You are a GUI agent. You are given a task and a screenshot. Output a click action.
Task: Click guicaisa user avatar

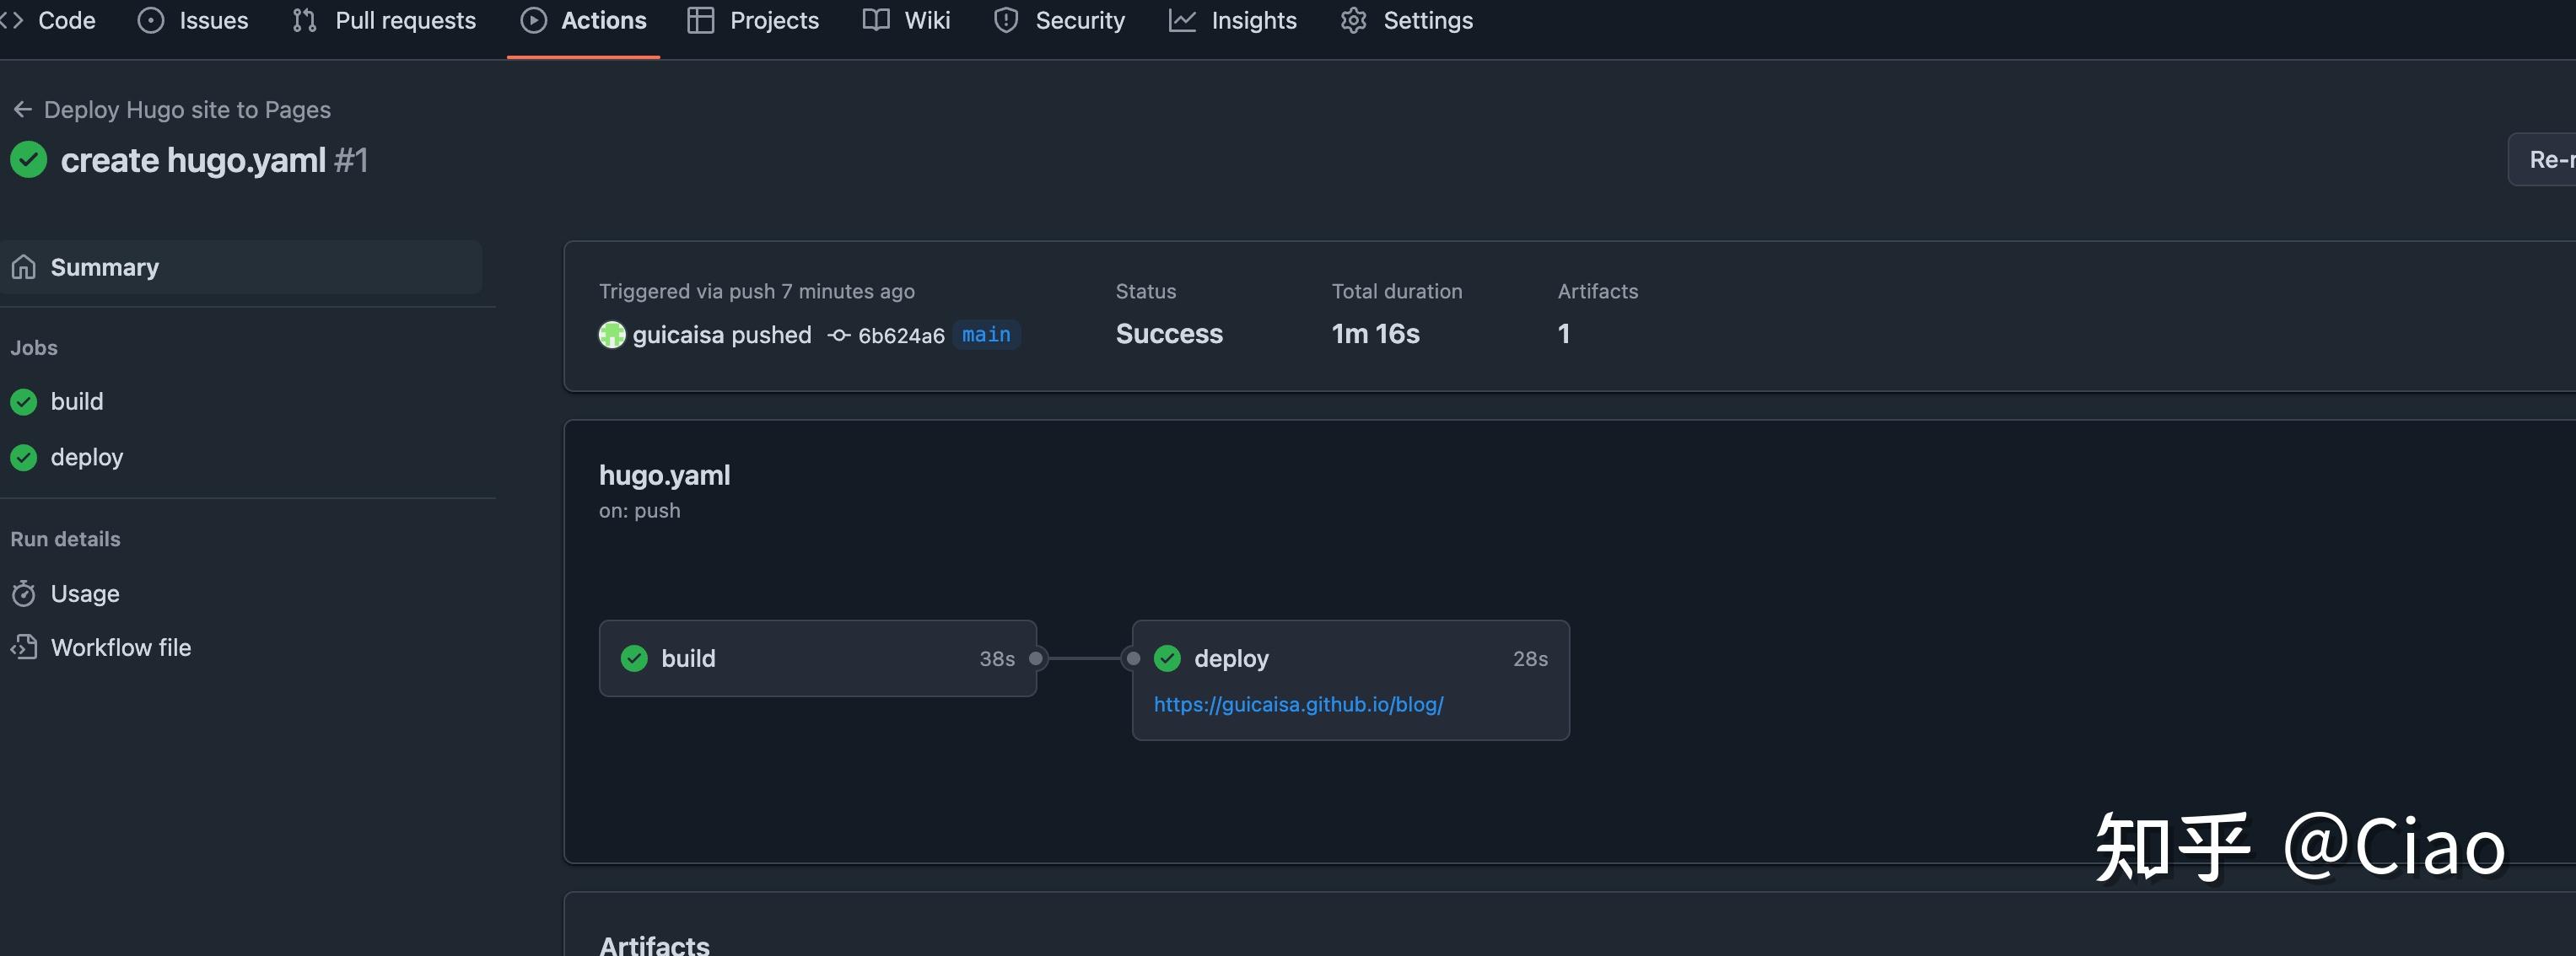pyautogui.click(x=612, y=335)
